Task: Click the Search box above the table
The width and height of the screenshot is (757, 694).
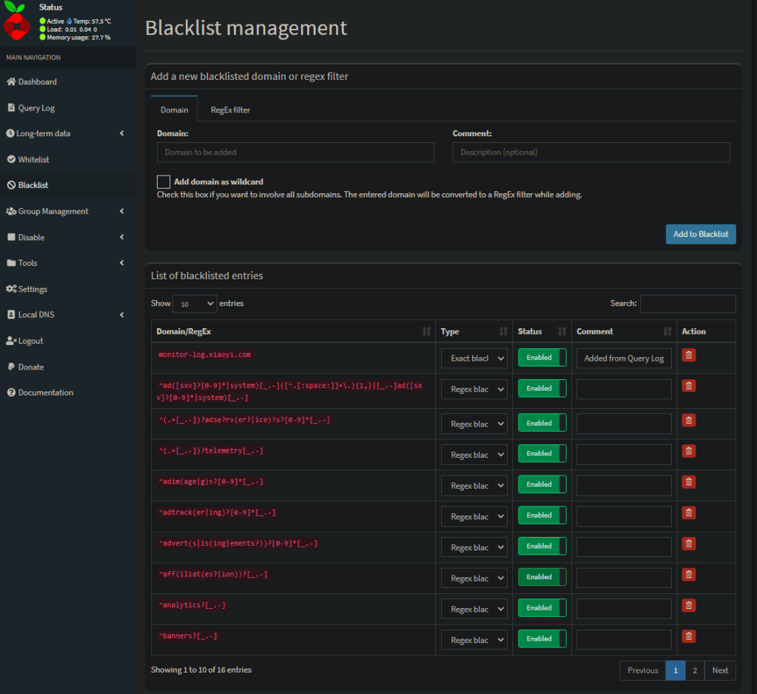Action: pos(687,304)
